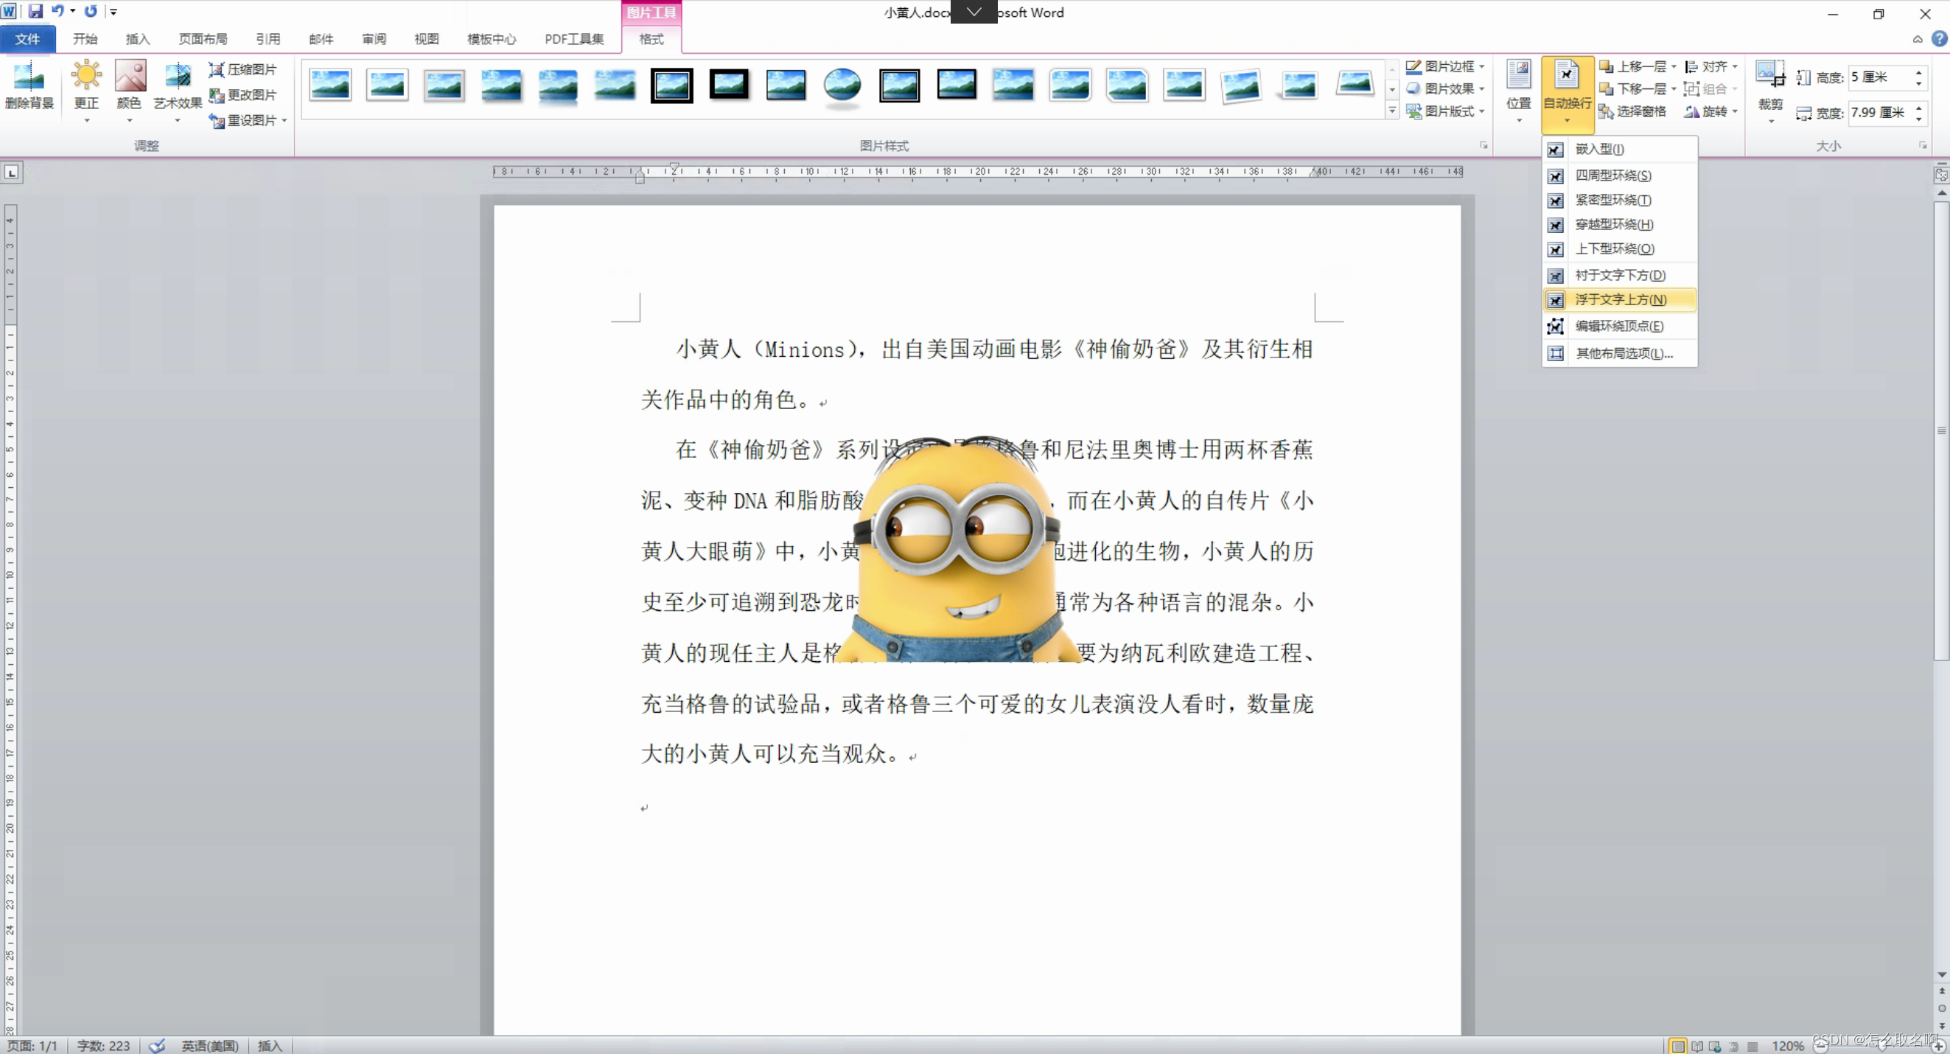The image size is (1950, 1054).
Task: Click the height (高度) input field
Action: [x=1879, y=77]
